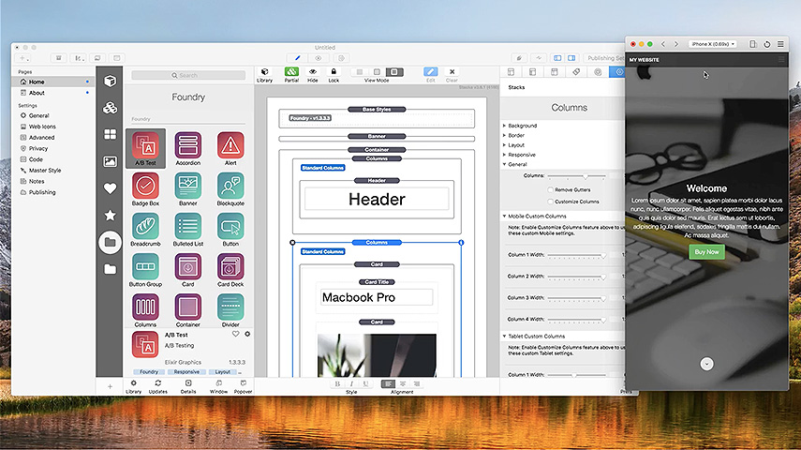Enable the Customize Columns option

550,202
